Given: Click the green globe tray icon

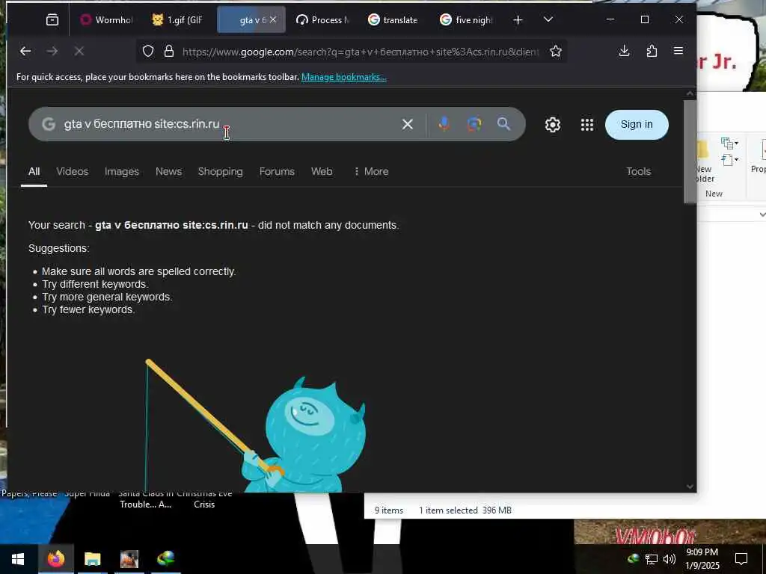Looking at the screenshot, I should (x=633, y=558).
